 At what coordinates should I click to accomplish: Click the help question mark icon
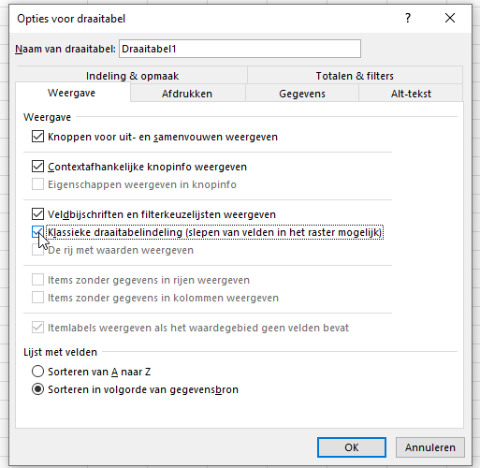[408, 18]
